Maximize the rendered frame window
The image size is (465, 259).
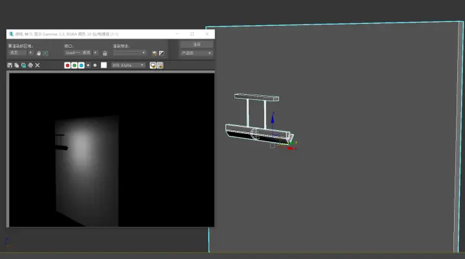click(x=192, y=34)
